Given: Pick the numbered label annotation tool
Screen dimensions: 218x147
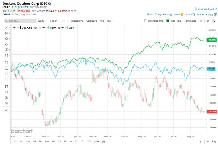Looking at the screenshot, I should tap(6, 50).
